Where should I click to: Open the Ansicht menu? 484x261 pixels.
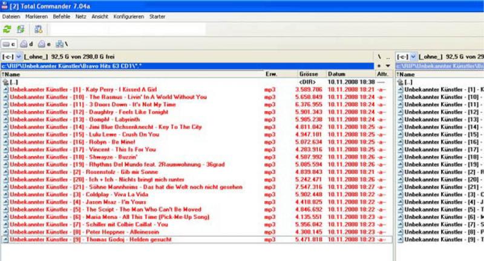[100, 17]
